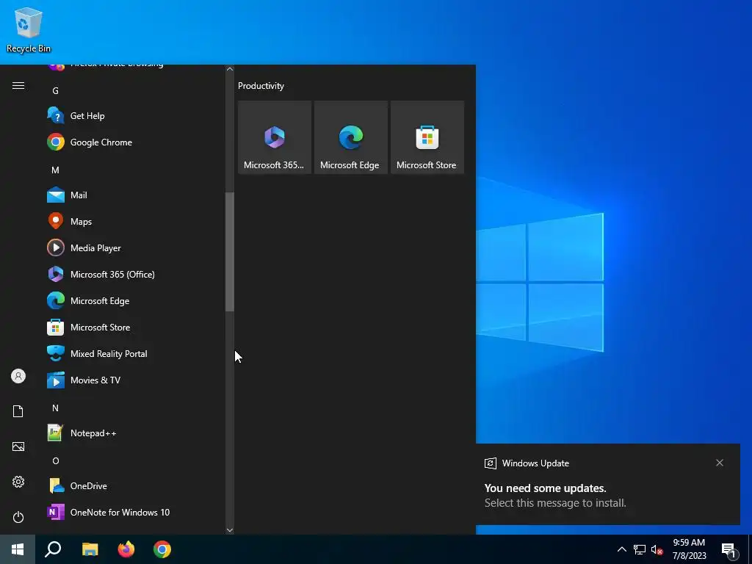Viewport: 752px width, 564px height.
Task: Select the 'You need some updates' message
Action: click(x=546, y=488)
